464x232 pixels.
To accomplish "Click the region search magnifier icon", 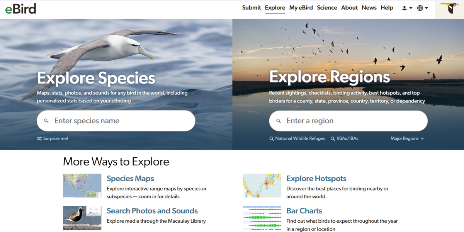I will (279, 121).
